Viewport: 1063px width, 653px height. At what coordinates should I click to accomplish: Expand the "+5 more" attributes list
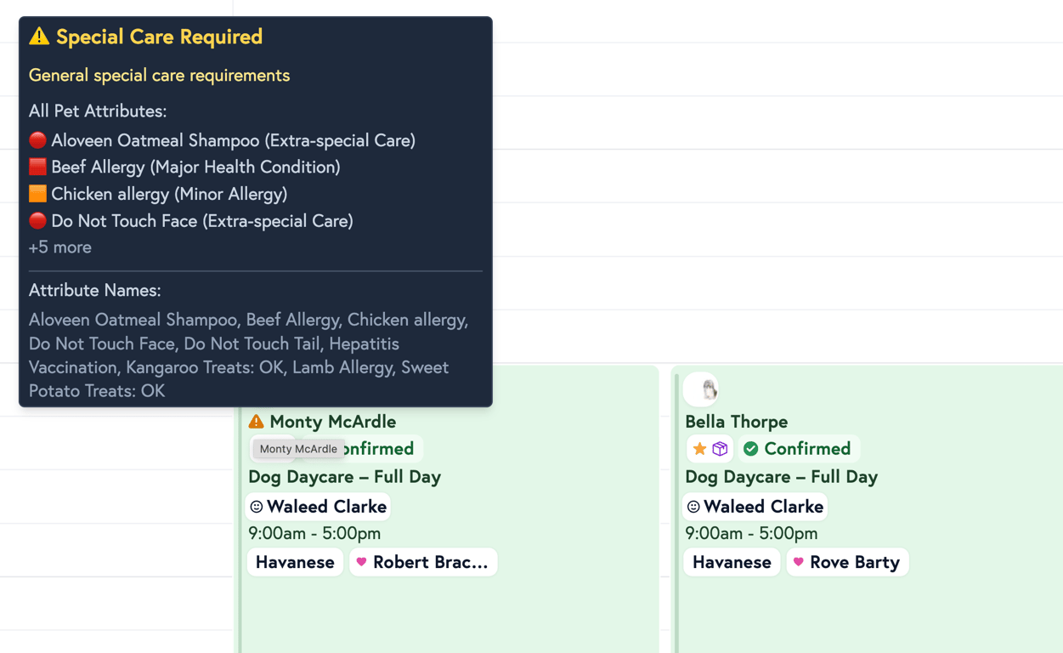click(x=60, y=247)
